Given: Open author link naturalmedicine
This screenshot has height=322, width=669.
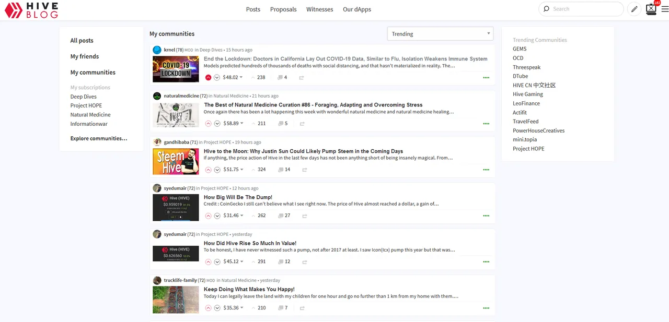Looking at the screenshot, I should [181, 96].
